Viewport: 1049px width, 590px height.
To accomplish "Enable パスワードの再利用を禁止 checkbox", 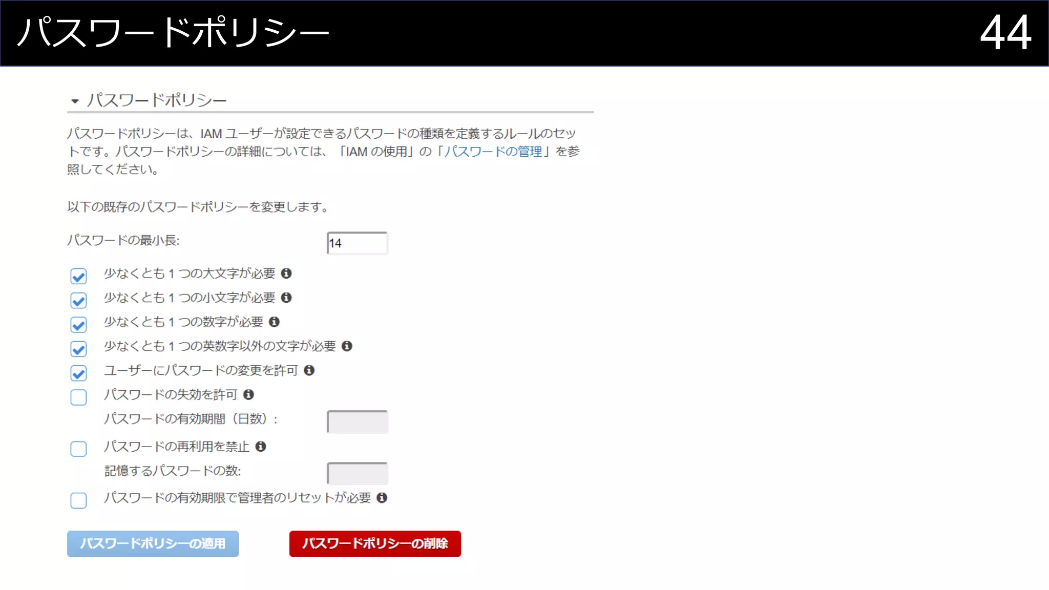I will tap(78, 449).
